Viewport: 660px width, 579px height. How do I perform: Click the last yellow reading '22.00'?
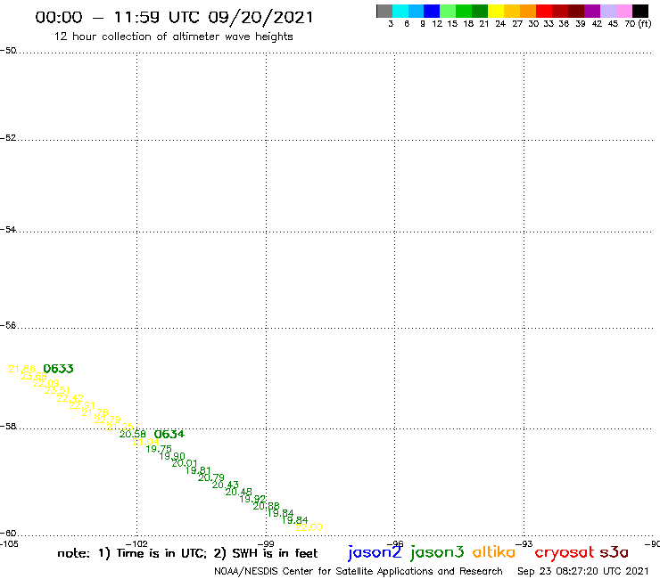click(309, 527)
